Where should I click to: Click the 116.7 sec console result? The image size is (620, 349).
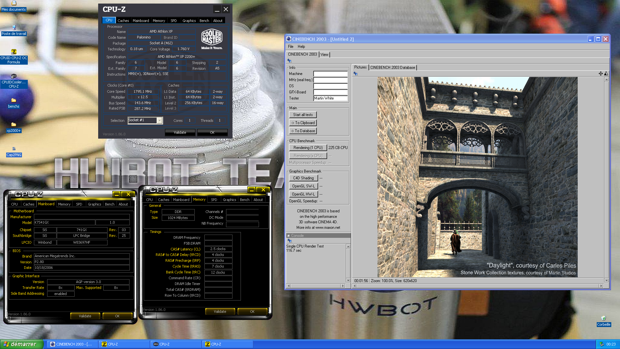click(294, 250)
